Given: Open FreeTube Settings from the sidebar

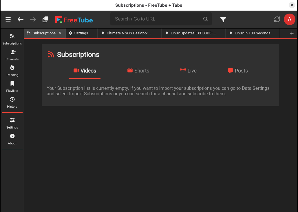Looking at the screenshot, I should 12,123.
